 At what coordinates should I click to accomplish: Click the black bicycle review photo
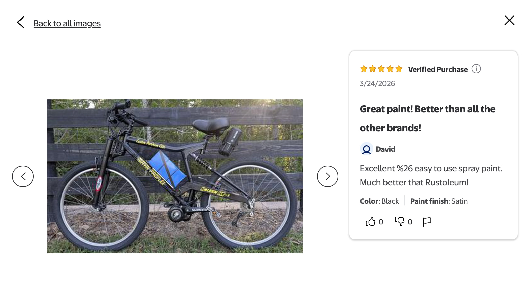click(x=175, y=176)
